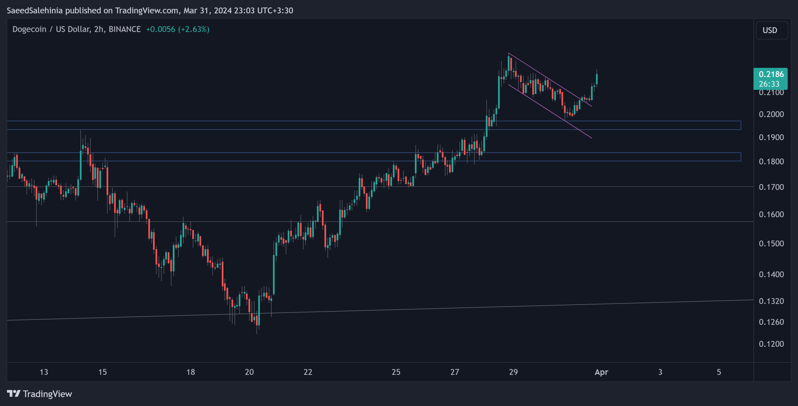This screenshot has width=798, height=406.
Task: Click the USD currency button
Action: tap(772, 30)
